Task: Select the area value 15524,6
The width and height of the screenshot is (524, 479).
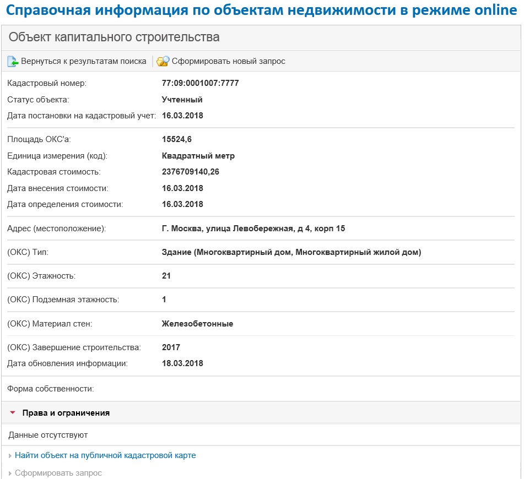Action: pyautogui.click(x=176, y=139)
